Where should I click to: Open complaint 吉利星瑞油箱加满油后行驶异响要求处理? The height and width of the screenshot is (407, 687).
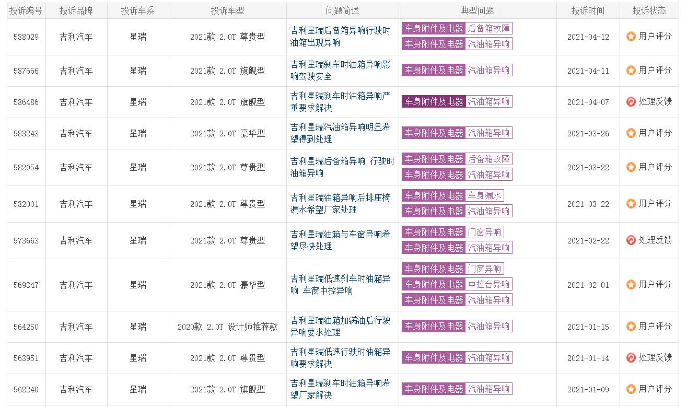(340, 327)
